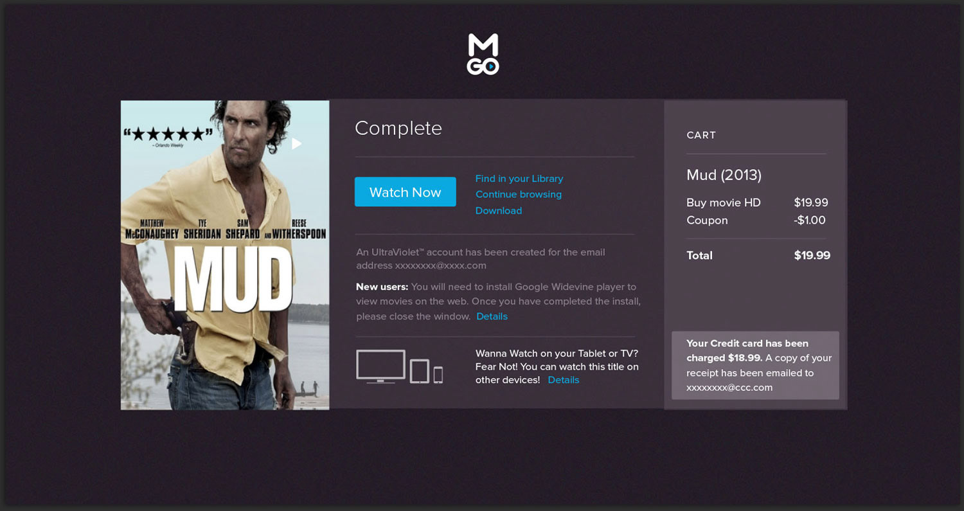Click the credit card charged receipt notice
This screenshot has width=964, height=511.
coord(755,365)
